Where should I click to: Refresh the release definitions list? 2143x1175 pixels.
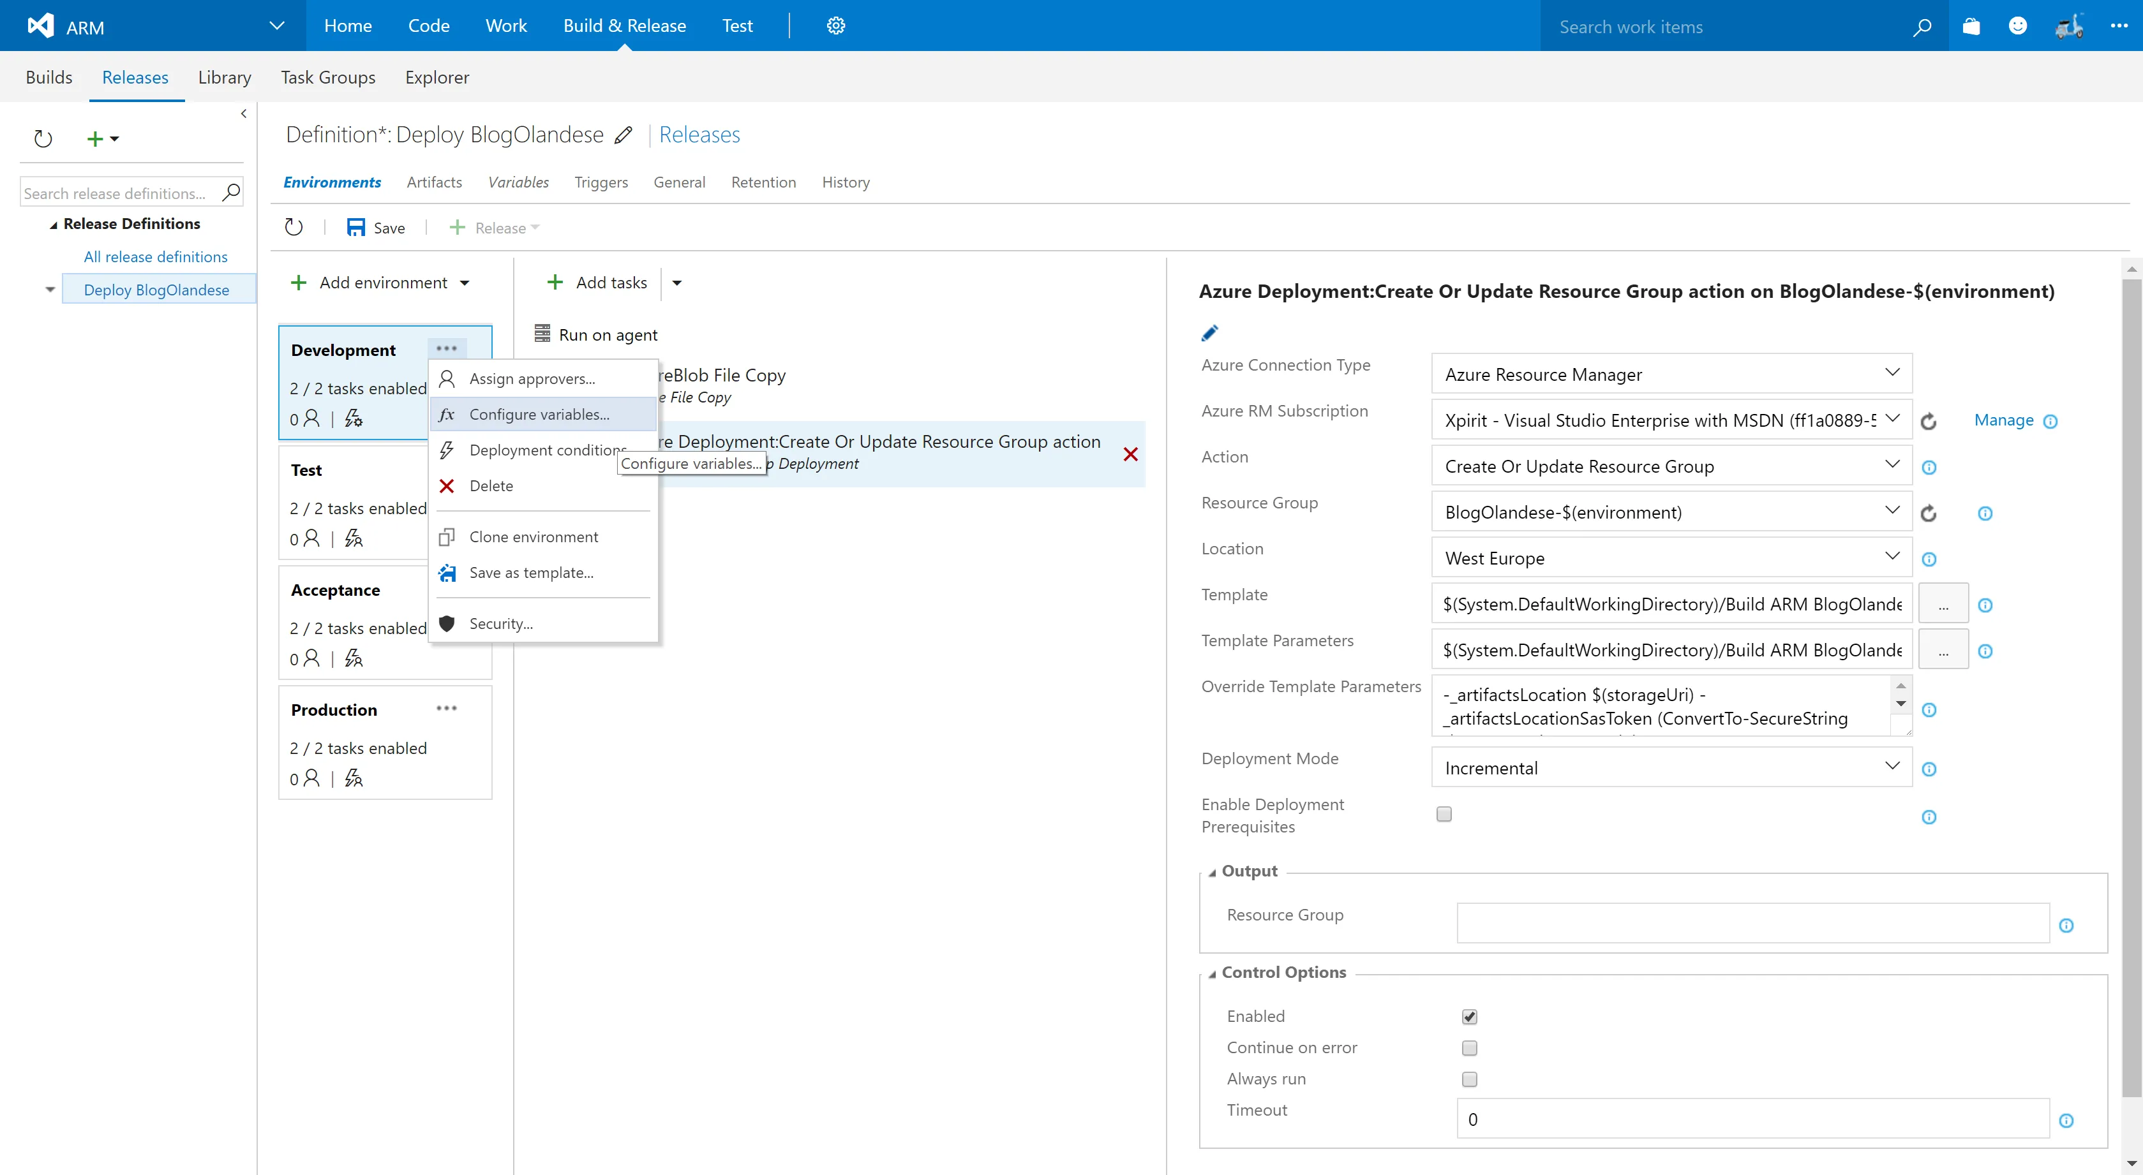(x=43, y=138)
